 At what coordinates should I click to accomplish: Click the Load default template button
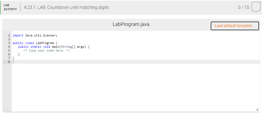[x=235, y=26]
